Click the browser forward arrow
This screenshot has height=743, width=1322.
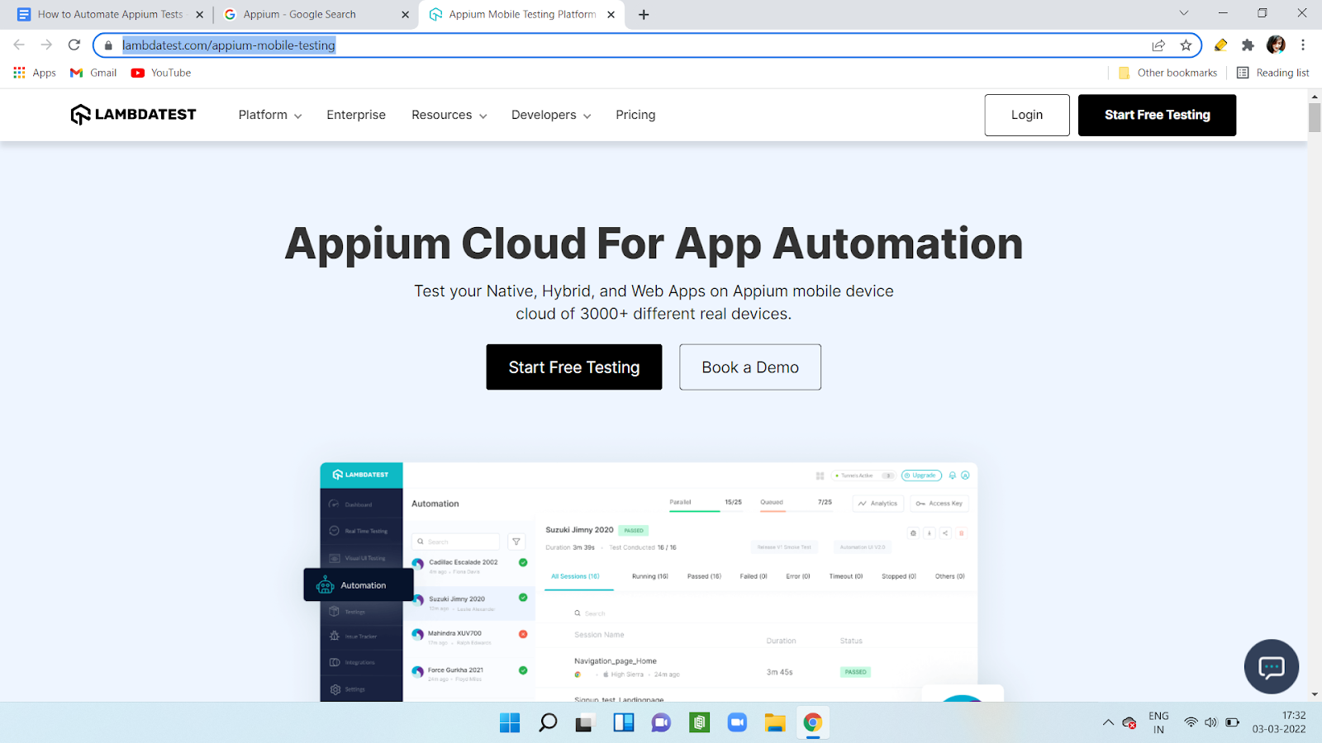tap(46, 45)
